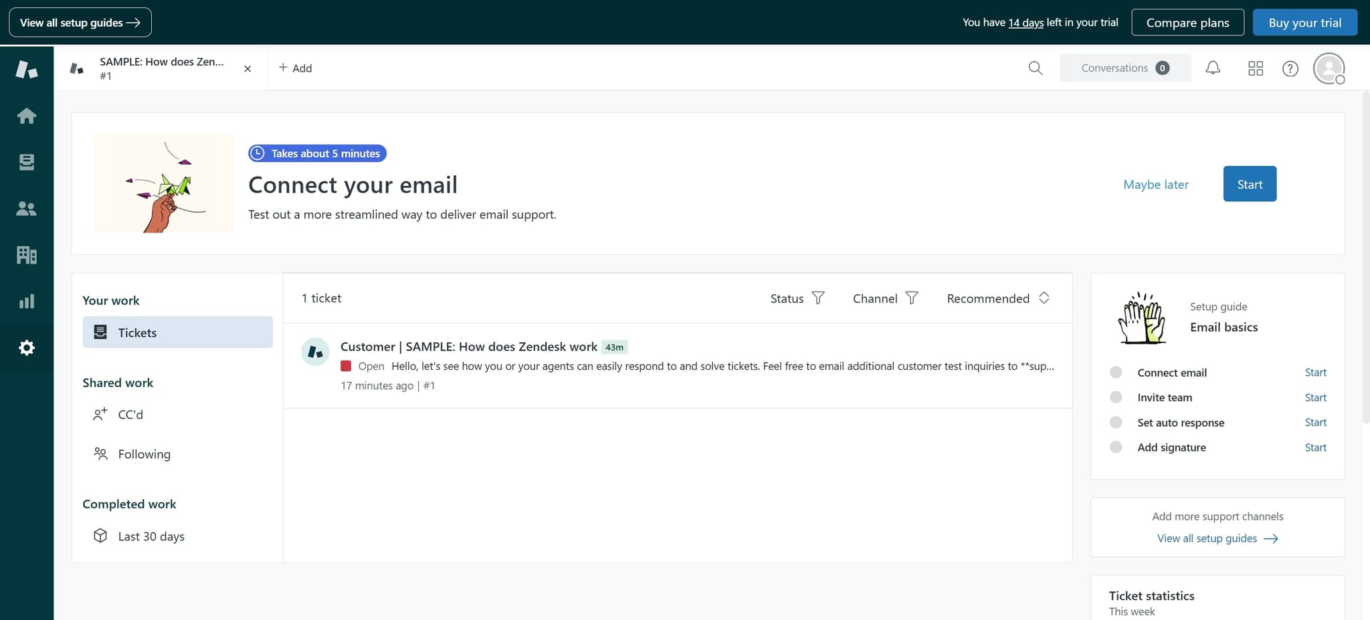Dismiss the email banner with Maybe later
1370x620 pixels.
click(1156, 184)
